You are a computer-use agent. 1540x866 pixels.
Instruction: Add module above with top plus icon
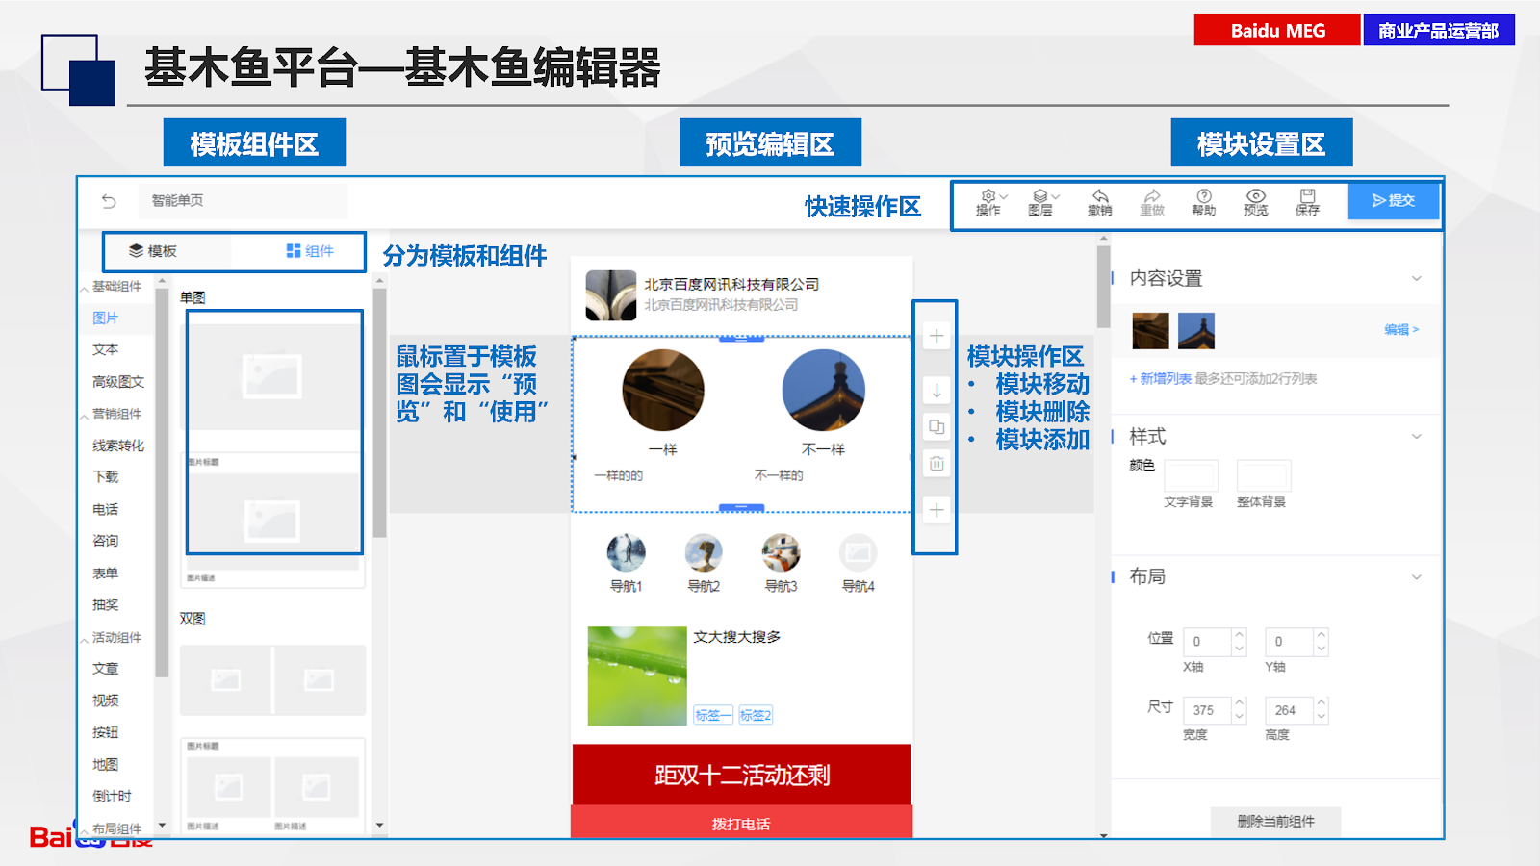click(937, 336)
